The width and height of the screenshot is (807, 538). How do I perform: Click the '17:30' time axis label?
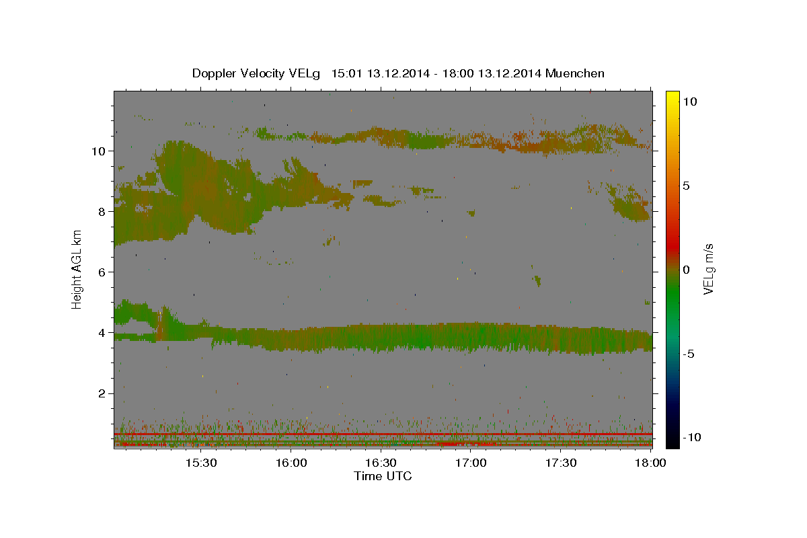(x=561, y=463)
